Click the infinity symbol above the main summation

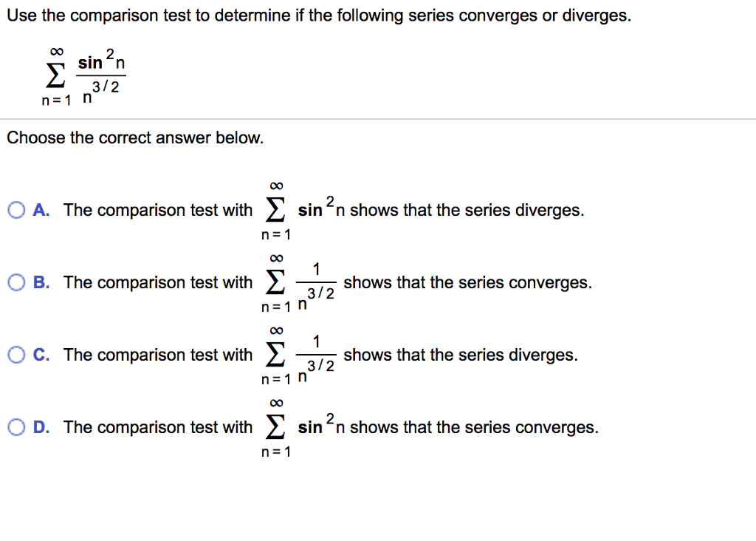[50, 50]
